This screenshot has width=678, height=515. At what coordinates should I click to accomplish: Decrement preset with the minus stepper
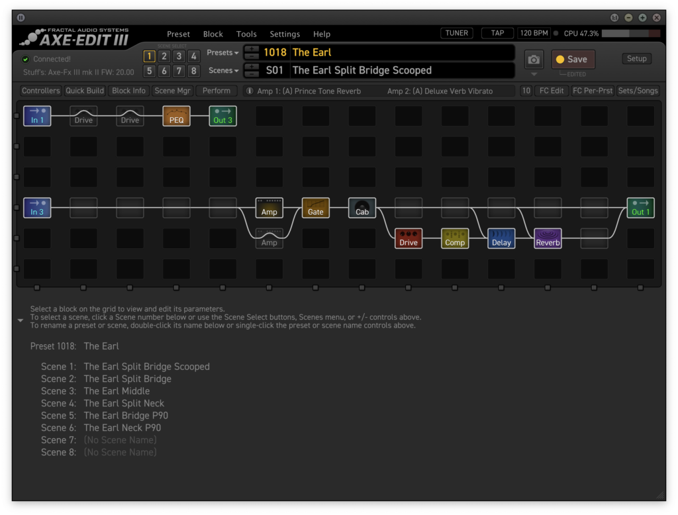click(x=252, y=56)
